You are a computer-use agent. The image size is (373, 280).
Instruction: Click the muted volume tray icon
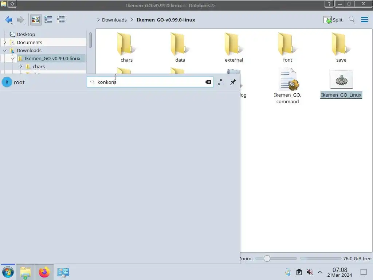tap(310, 272)
